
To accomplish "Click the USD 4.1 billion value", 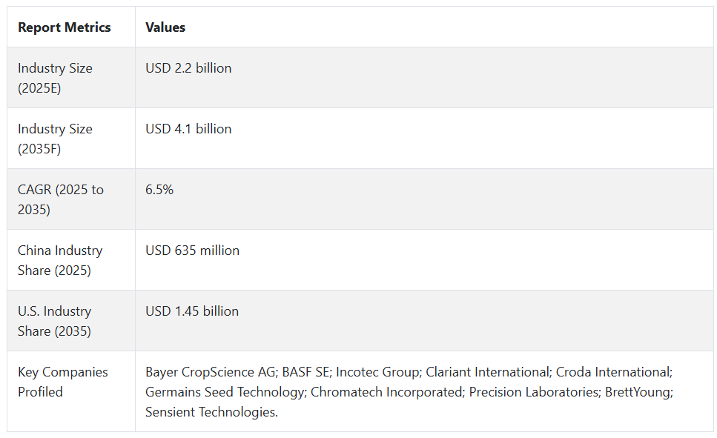I will click(188, 129).
